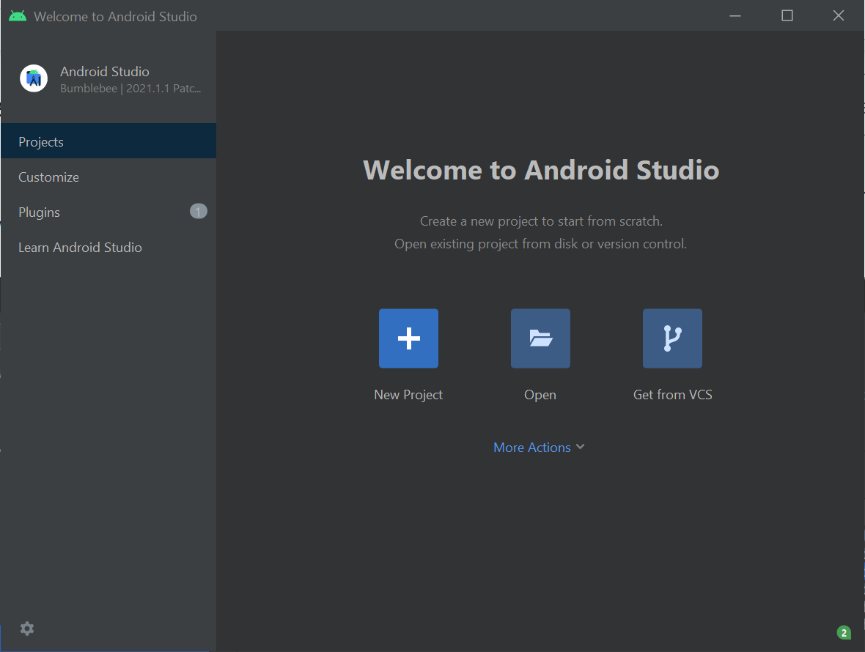Click the Open label text

tap(540, 395)
